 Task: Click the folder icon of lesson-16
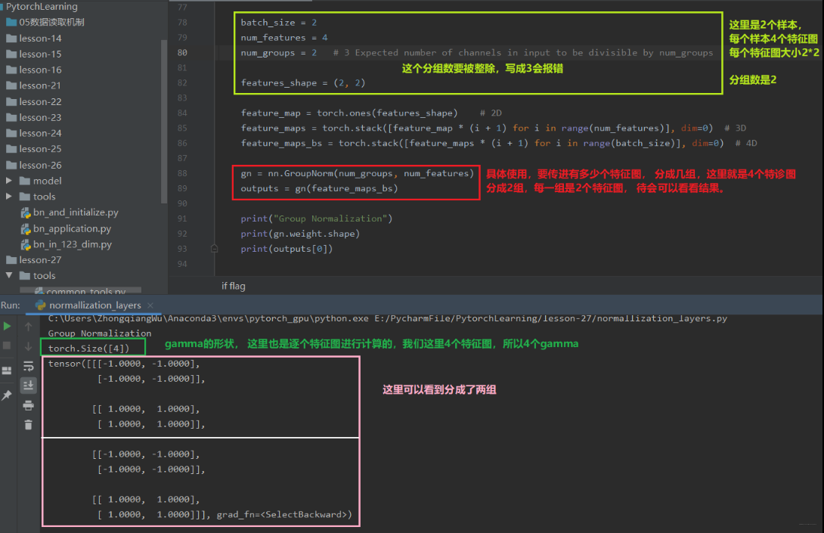tap(11, 70)
